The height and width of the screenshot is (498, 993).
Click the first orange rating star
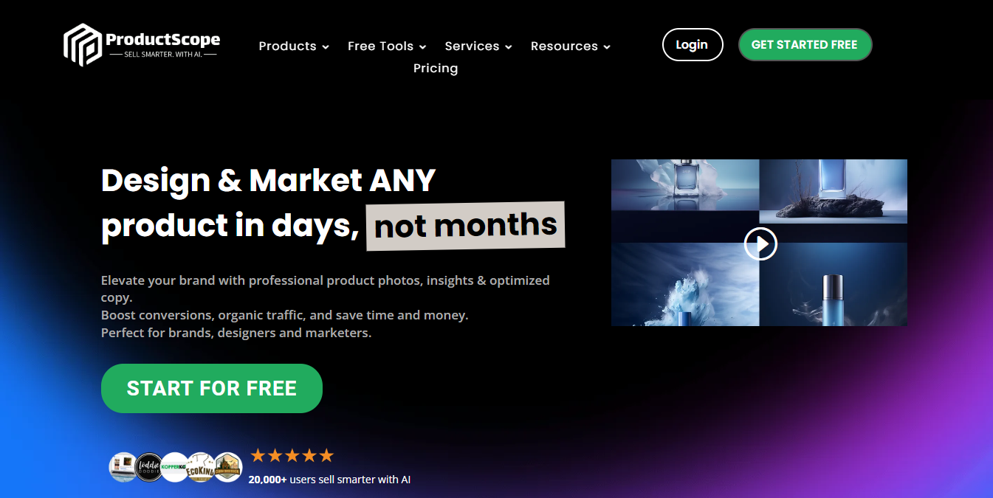[x=258, y=455]
